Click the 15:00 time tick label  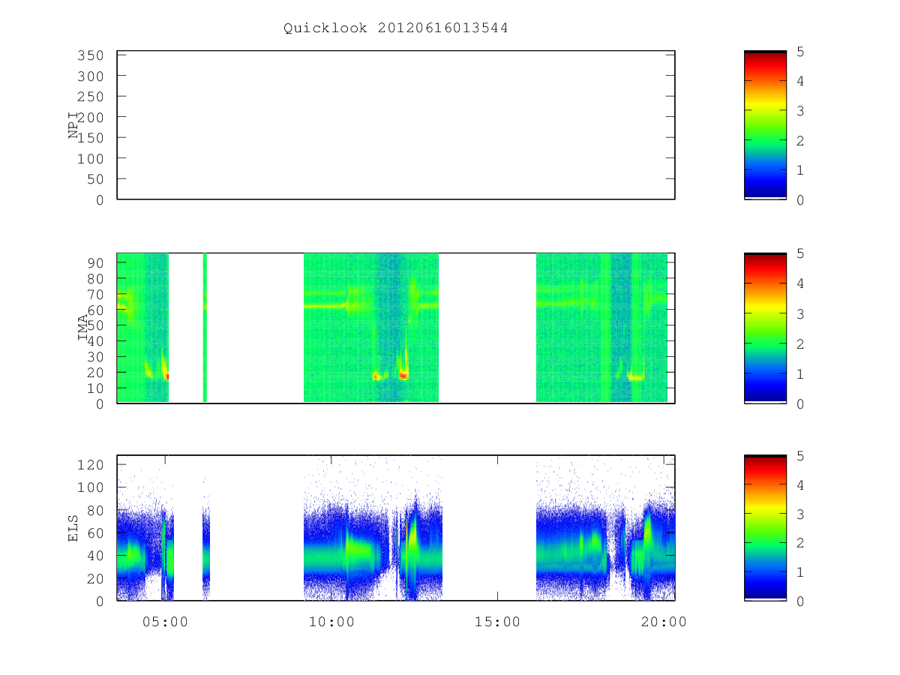point(498,622)
